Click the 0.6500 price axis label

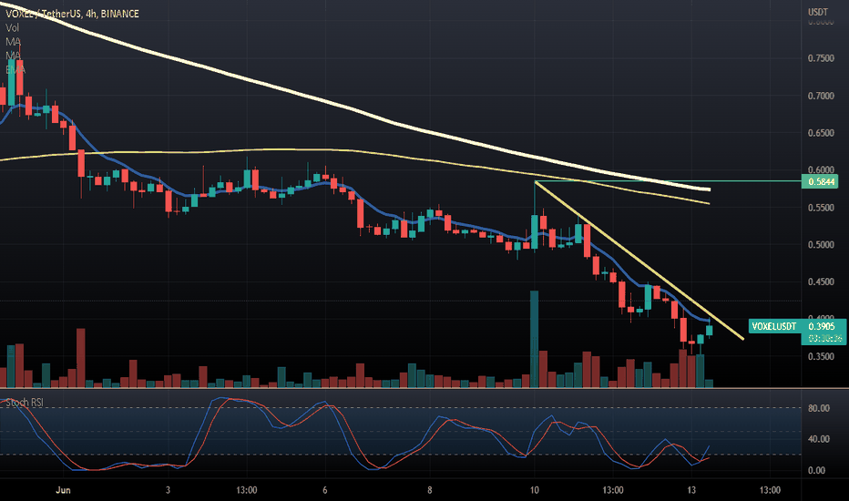pos(821,133)
